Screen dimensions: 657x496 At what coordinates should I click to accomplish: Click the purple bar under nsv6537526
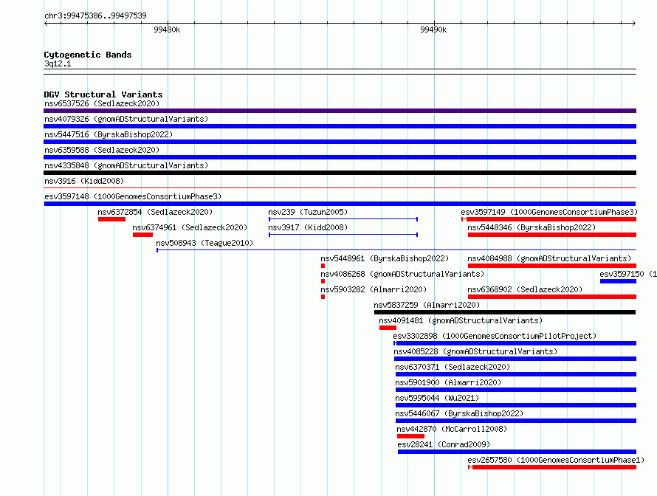pos(340,111)
